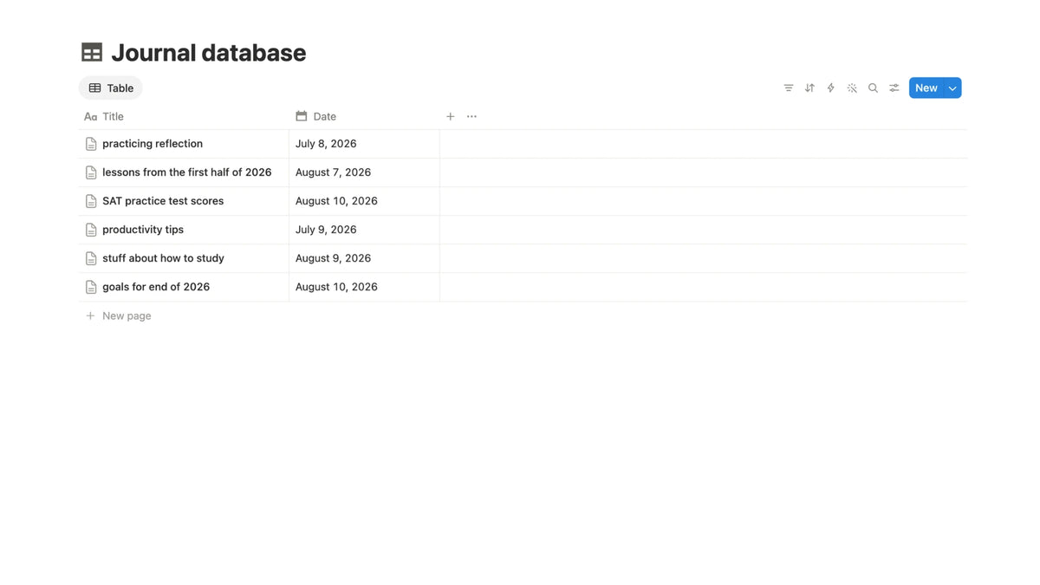Click the blue New button
This screenshot has height=585, width=1040.
pyautogui.click(x=926, y=88)
